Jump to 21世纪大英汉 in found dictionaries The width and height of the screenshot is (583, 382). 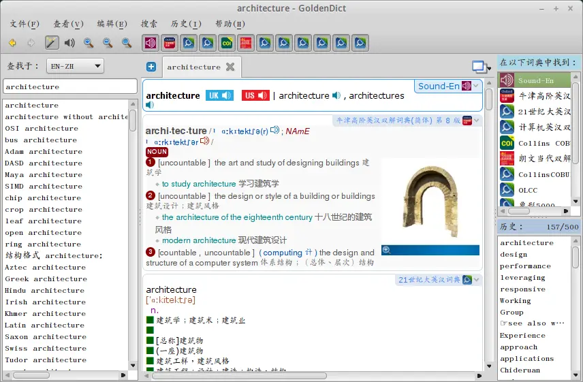[x=535, y=112]
